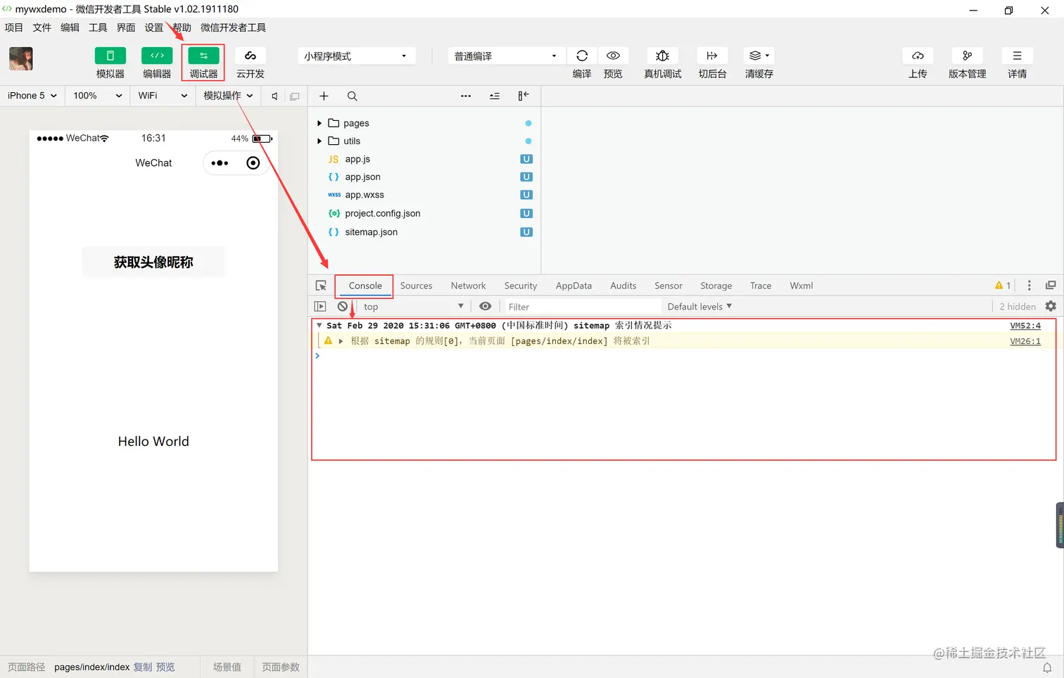1064x678 pixels.
Task: Click the undock devtools window icon
Action: tap(1051, 286)
